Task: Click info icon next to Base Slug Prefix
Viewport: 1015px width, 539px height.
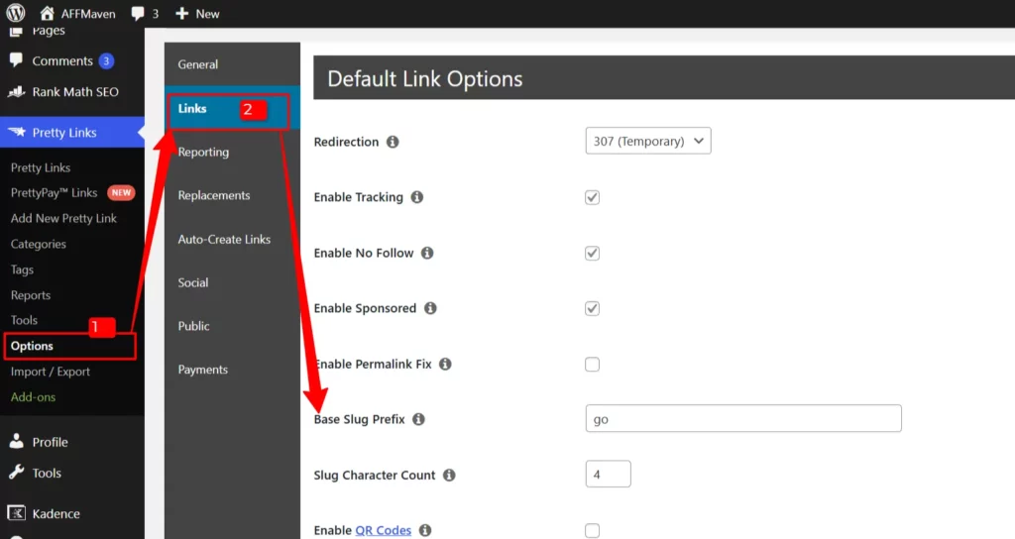Action: tap(418, 419)
